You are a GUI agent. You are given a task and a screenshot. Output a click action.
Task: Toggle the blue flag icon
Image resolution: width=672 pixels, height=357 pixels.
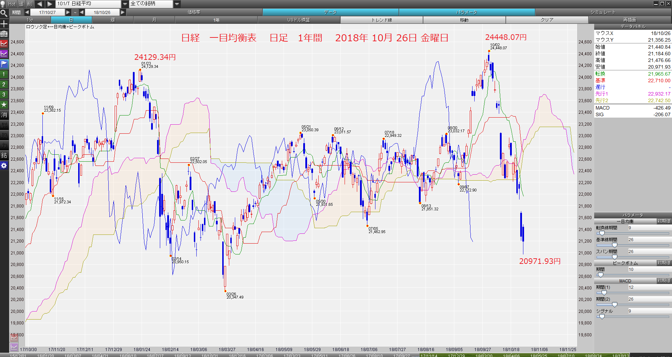click(x=4, y=64)
